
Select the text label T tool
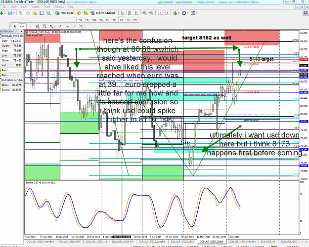click(x=81, y=26)
